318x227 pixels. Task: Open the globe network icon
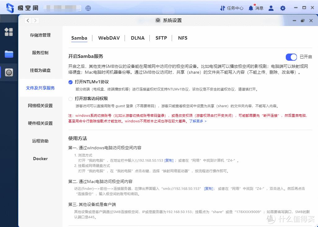pyautogui.click(x=88, y=8)
